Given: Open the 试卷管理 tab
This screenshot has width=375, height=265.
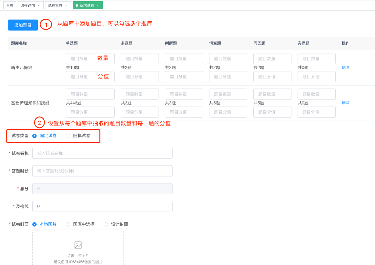Looking at the screenshot, I should point(55,5).
